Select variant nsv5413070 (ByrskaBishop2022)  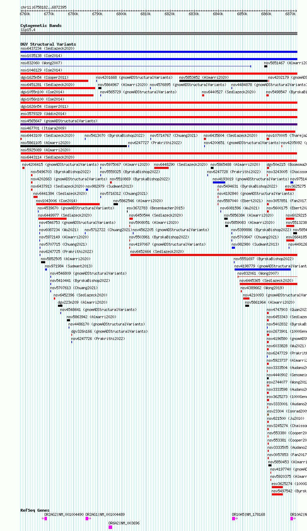pos(115,135)
